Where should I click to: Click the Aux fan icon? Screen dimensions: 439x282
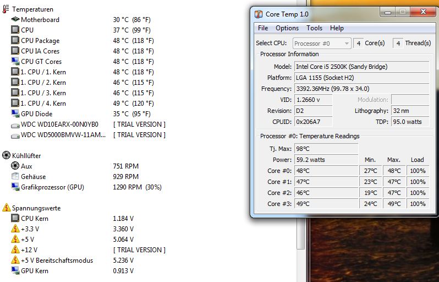pyautogui.click(x=15, y=166)
